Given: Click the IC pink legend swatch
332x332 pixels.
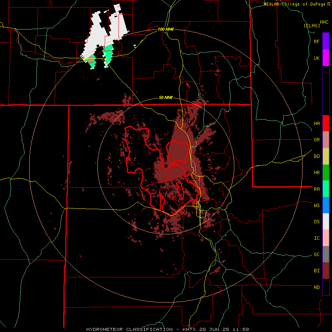Looking at the screenshot, I should click(x=326, y=238).
